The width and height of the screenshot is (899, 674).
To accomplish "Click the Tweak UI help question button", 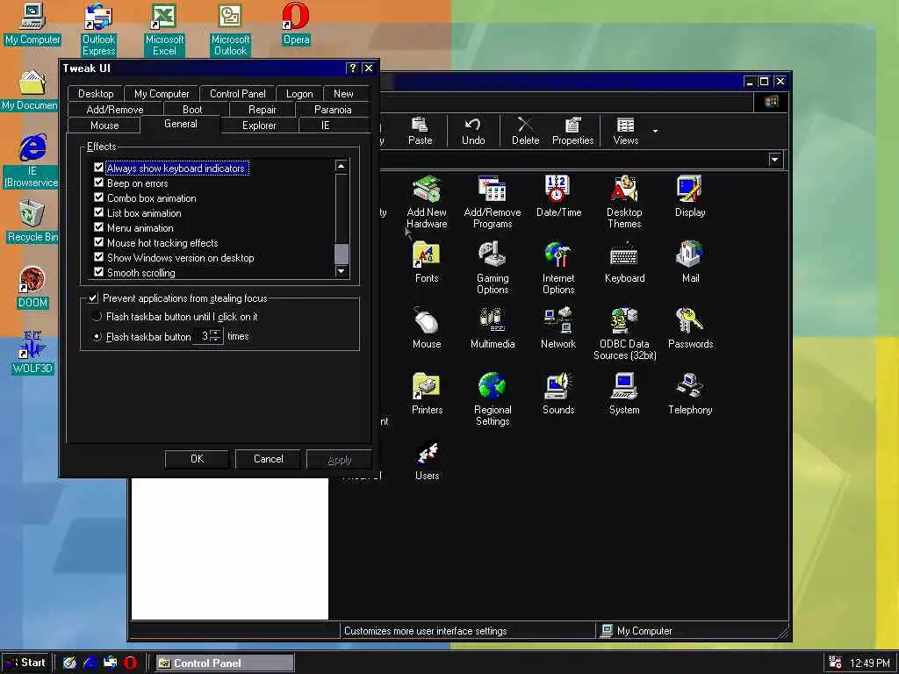I will pos(353,68).
